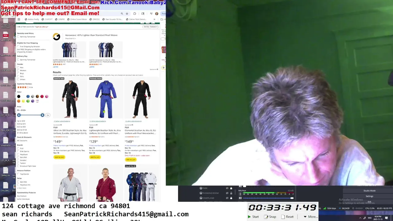Check the FUJI brand filter
The image size is (393, 221).
tap(18, 149)
